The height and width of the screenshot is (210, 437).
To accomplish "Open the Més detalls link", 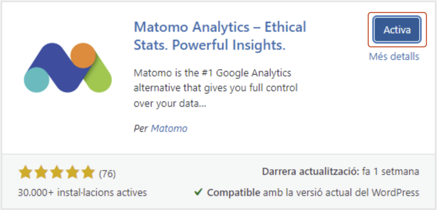I will click(394, 56).
